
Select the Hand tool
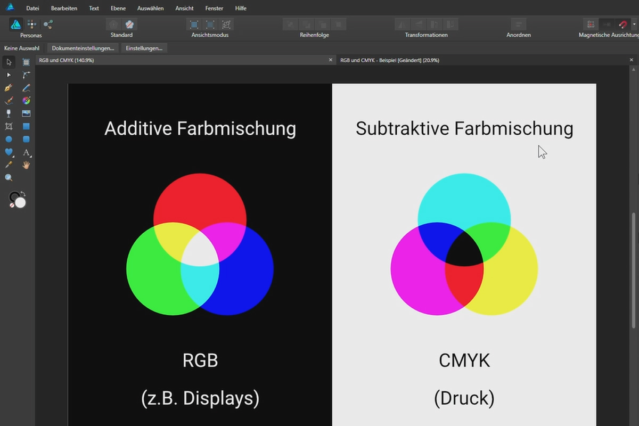[x=26, y=165]
